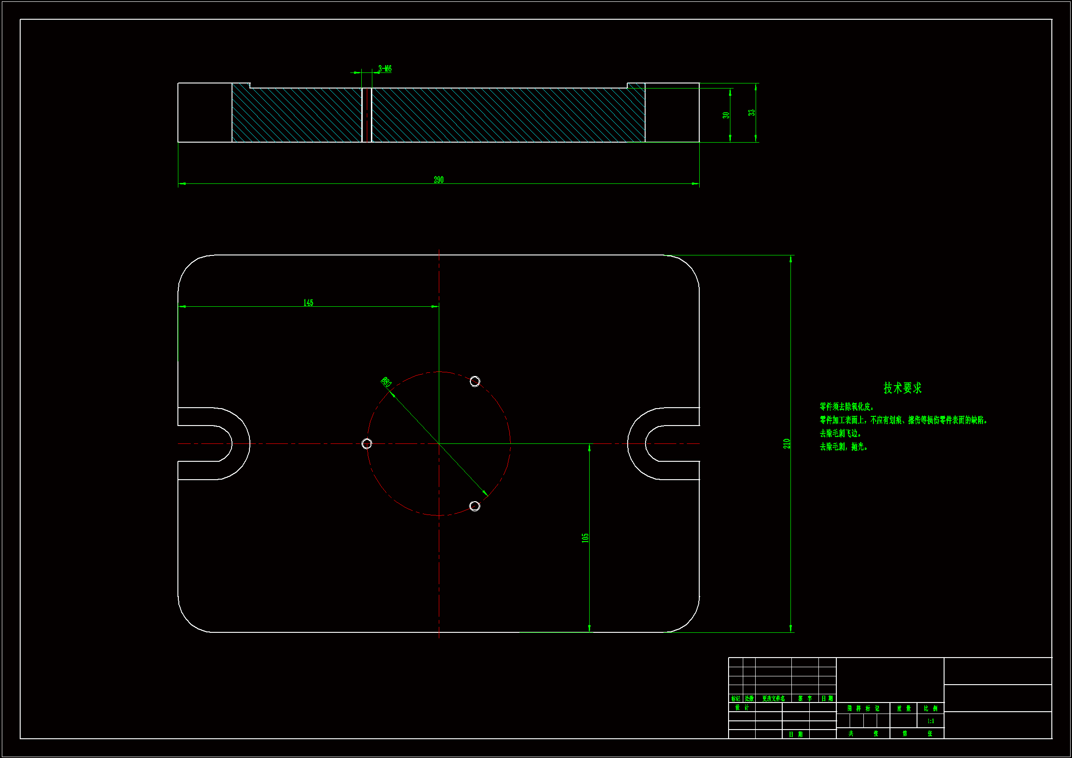Screen dimensions: 1072x758
Task: Click the lower-right M6 hole circle
Action: click(x=475, y=506)
